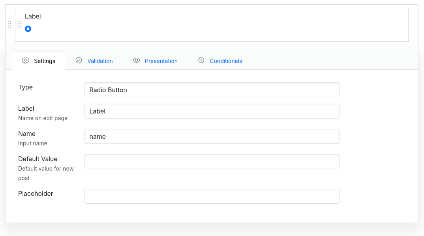Select the blue radio button in preview
Viewport: 424px width, 236px height.
point(28,29)
